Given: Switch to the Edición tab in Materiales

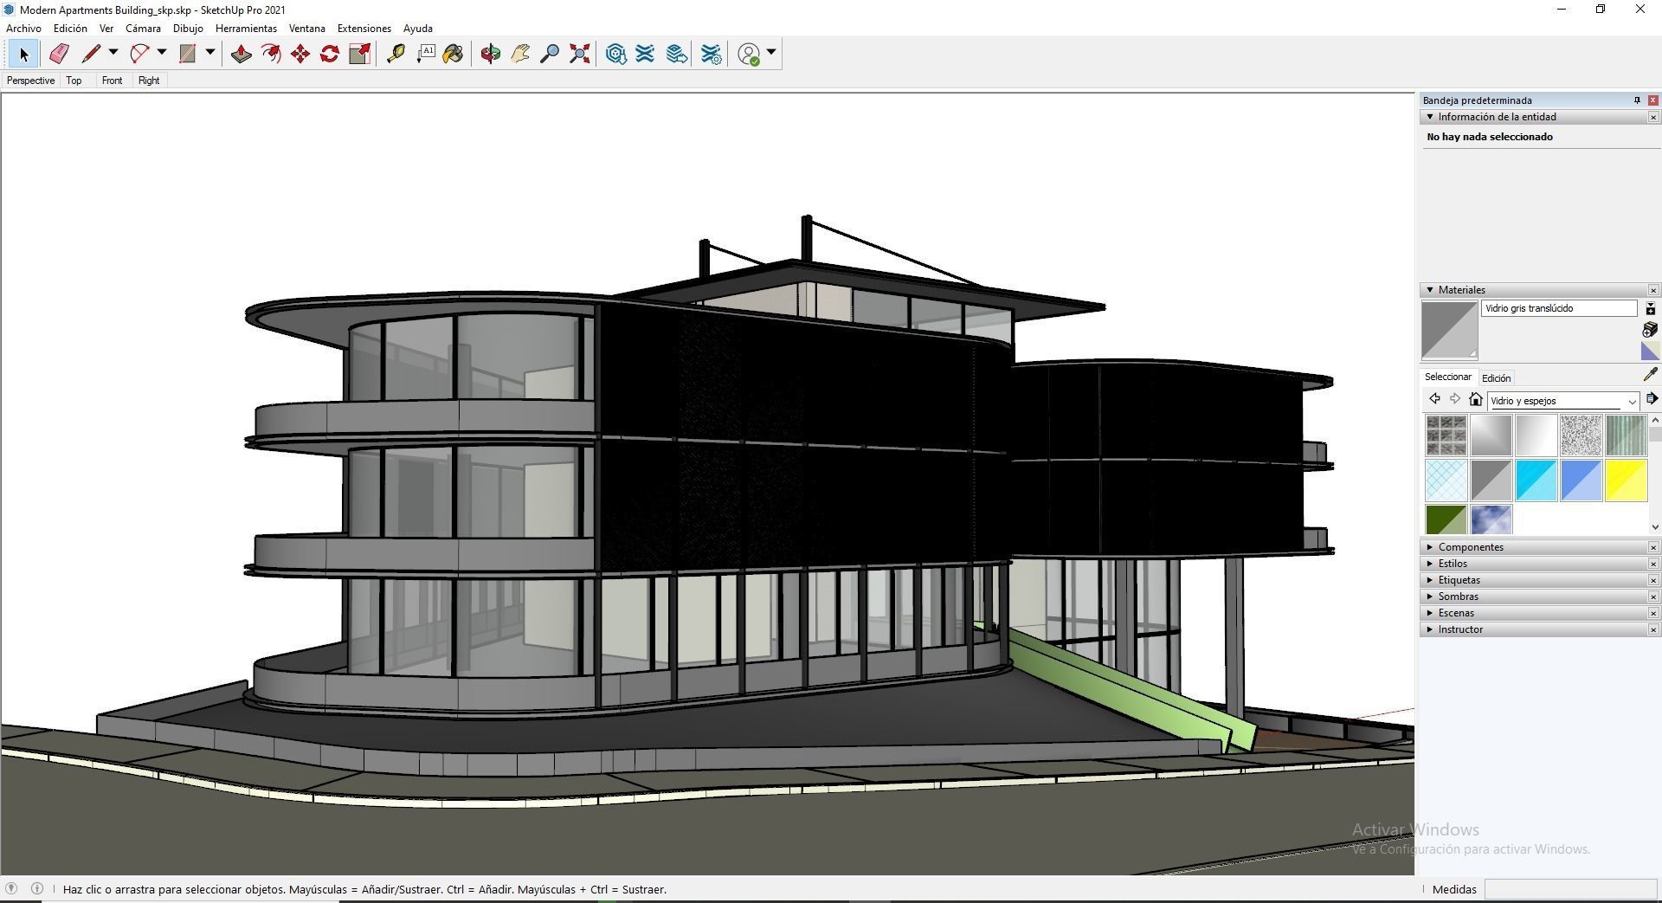Looking at the screenshot, I should (1496, 378).
